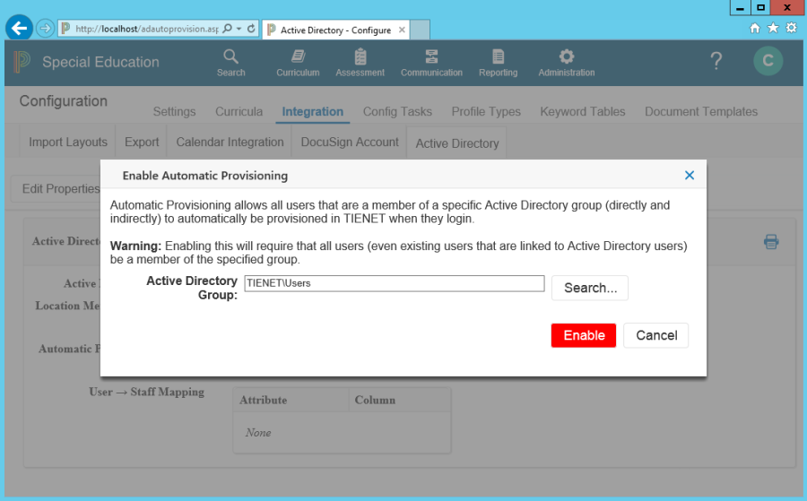The image size is (807, 501).
Task: Select the DocuSign Account subtab
Action: pyautogui.click(x=350, y=142)
